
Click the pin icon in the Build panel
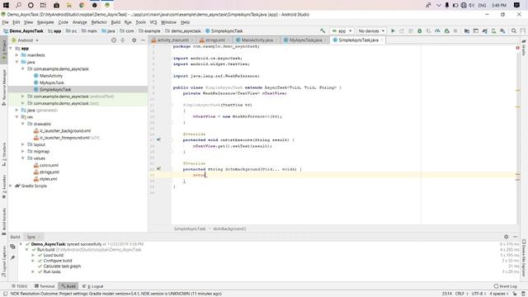coord(12,257)
